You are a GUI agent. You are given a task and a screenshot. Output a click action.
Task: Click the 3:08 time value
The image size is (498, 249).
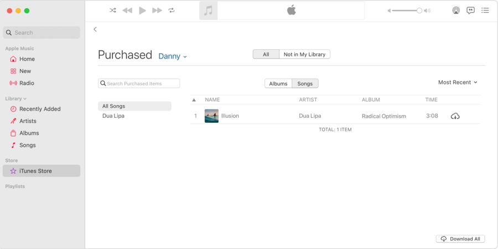(432, 116)
